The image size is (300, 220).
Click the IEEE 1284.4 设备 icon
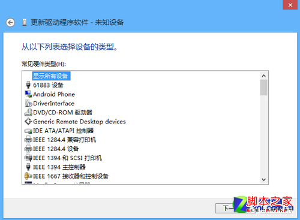point(28,149)
